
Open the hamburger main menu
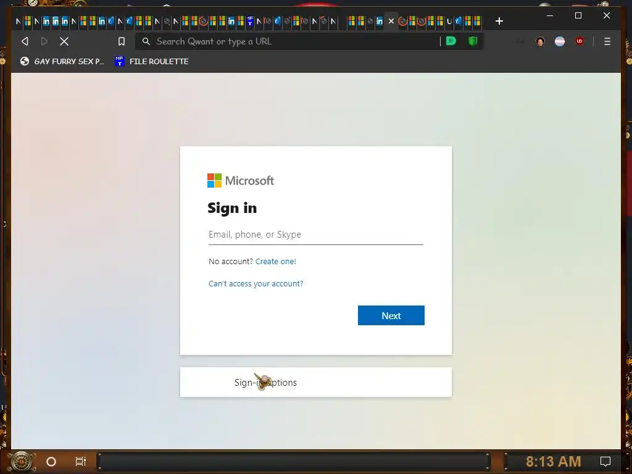tap(607, 41)
